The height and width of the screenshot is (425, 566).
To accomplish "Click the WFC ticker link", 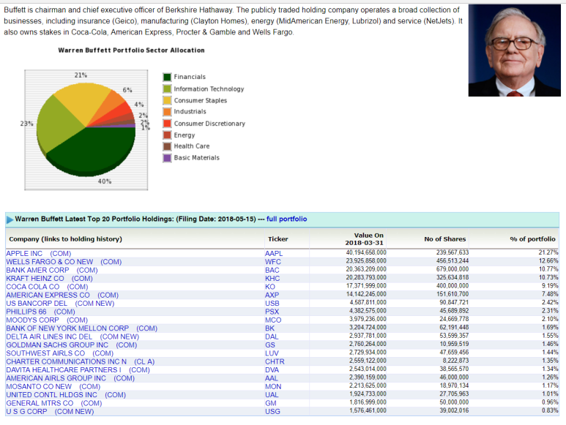I will pos(273,262).
